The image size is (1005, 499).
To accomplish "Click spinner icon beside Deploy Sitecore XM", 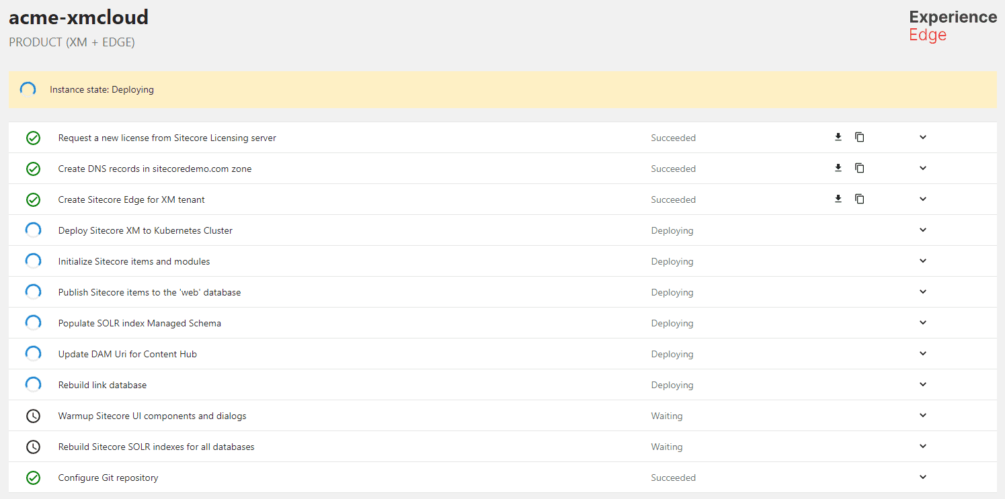I will click(33, 230).
